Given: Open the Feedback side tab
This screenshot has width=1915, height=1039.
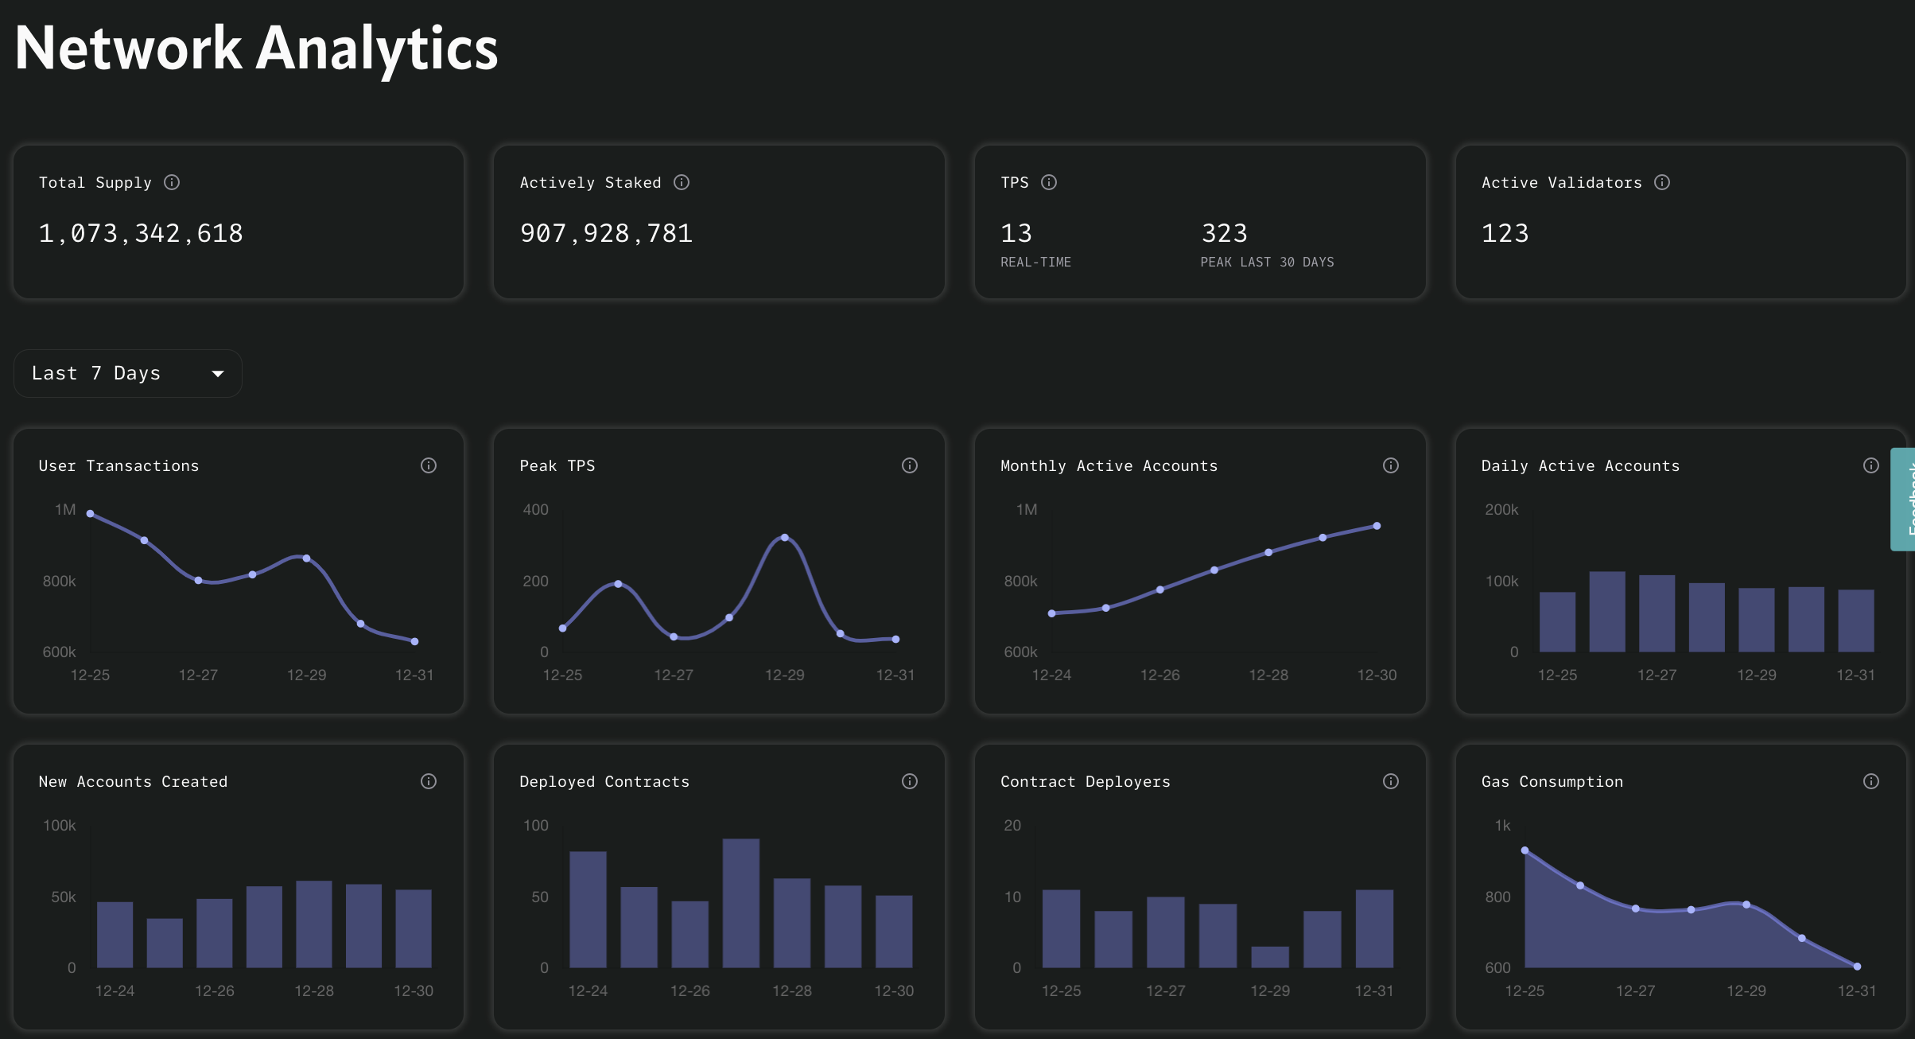Looking at the screenshot, I should point(1903,499).
